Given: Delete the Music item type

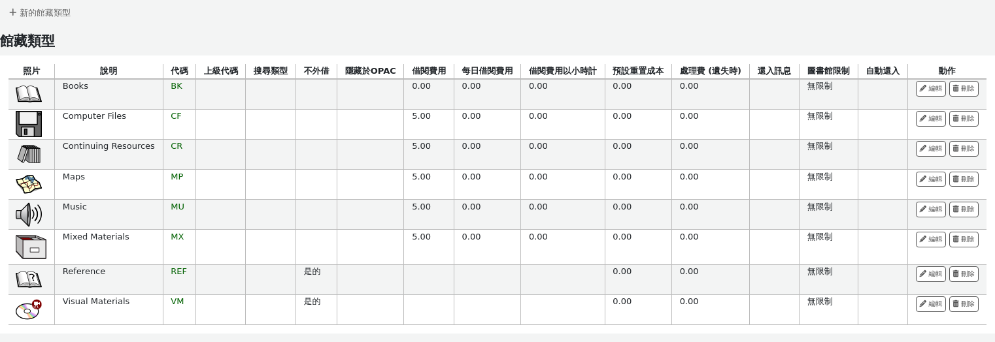Looking at the screenshot, I should [964, 210].
